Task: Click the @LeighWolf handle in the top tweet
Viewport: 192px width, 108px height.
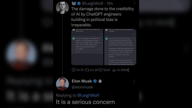Action: click(x=92, y=3)
